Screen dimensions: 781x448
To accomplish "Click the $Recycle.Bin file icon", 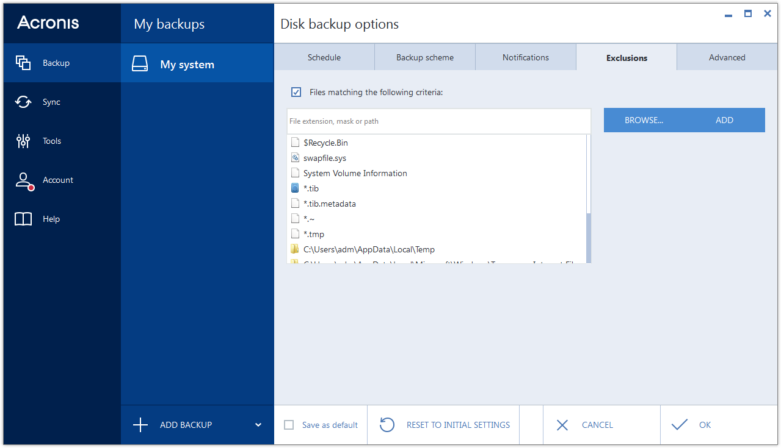I will click(x=296, y=143).
